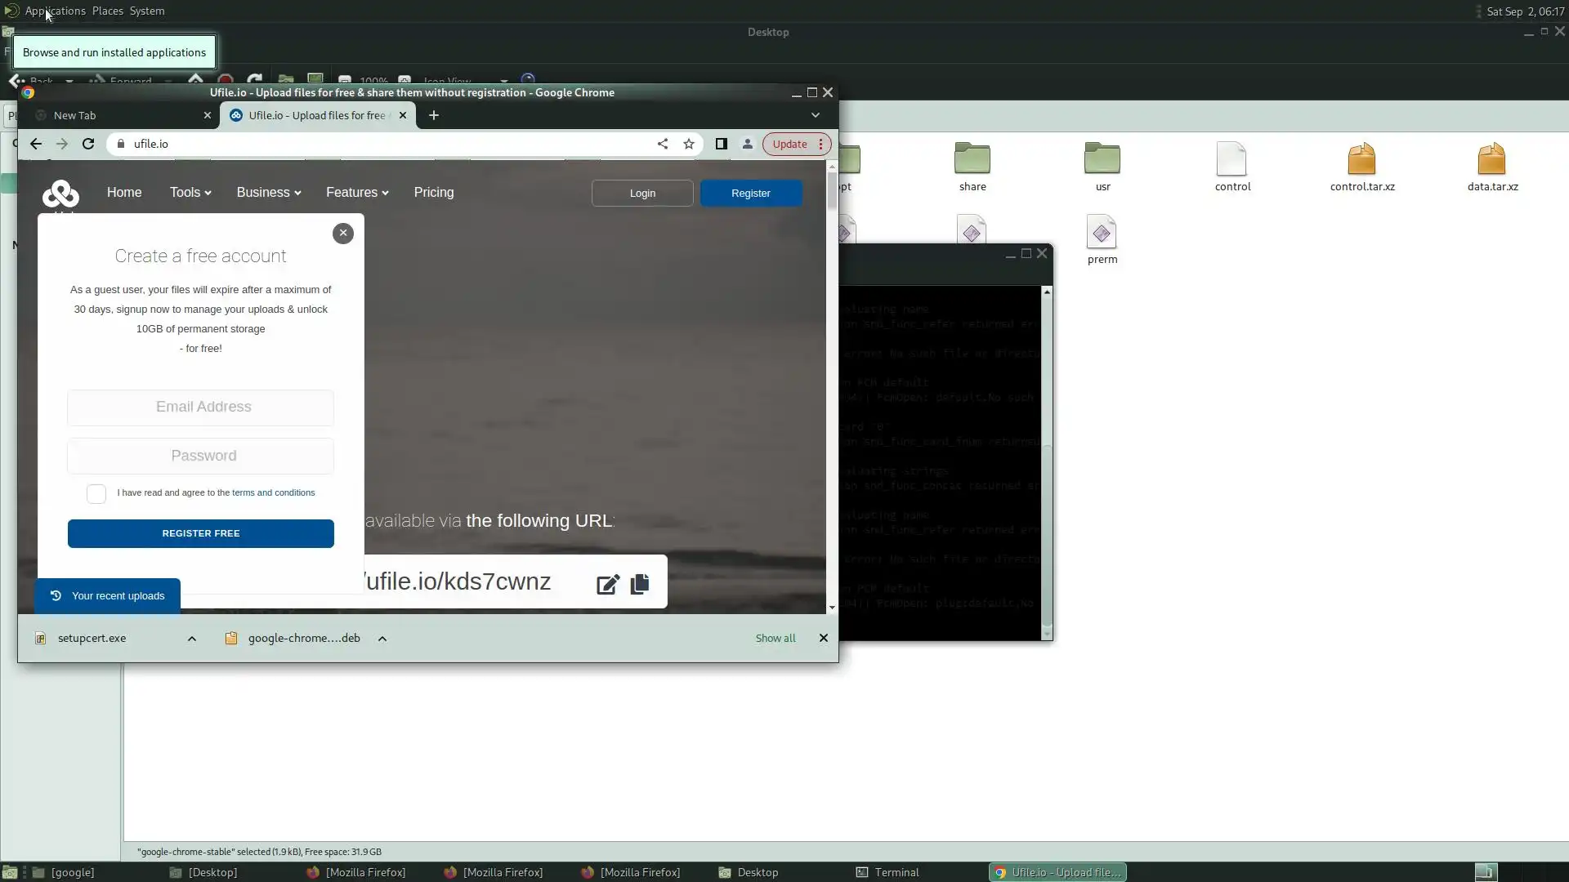Click the bookmark star icon
Viewport: 1569px width, 882px height.
pyautogui.click(x=689, y=144)
